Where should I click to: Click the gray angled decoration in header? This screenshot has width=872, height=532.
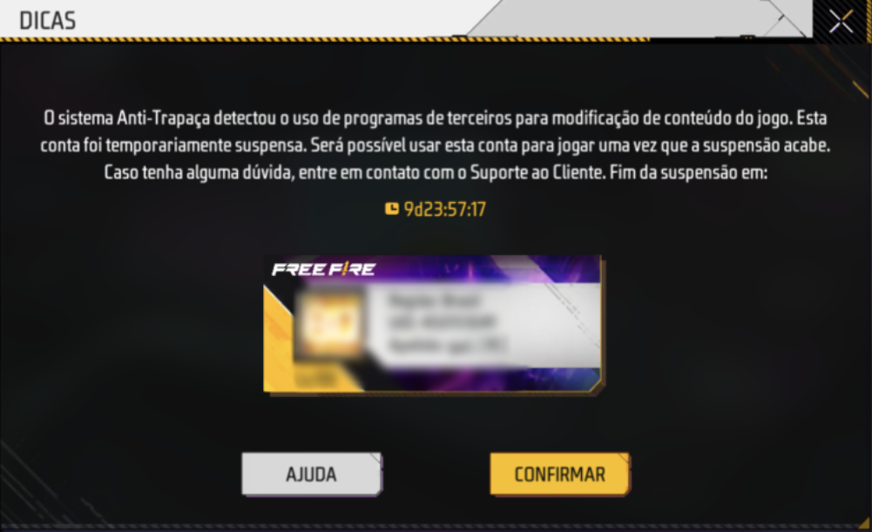[x=639, y=18]
